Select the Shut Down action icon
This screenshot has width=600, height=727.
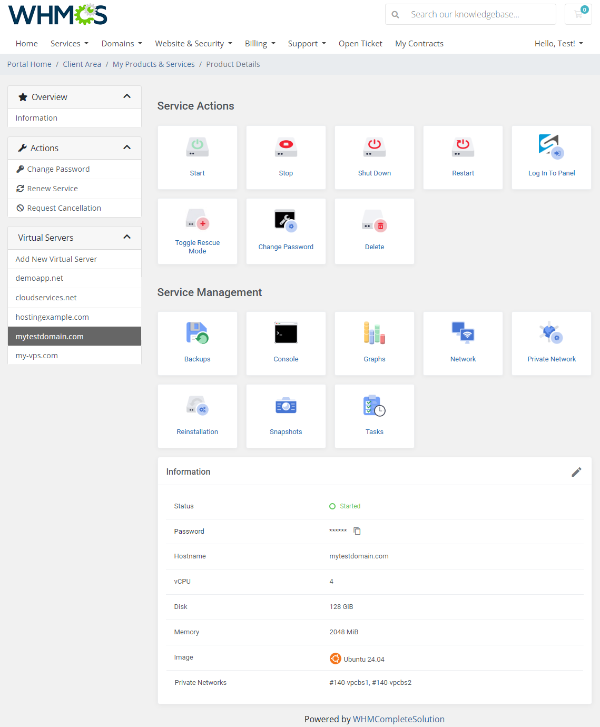pyautogui.click(x=374, y=147)
